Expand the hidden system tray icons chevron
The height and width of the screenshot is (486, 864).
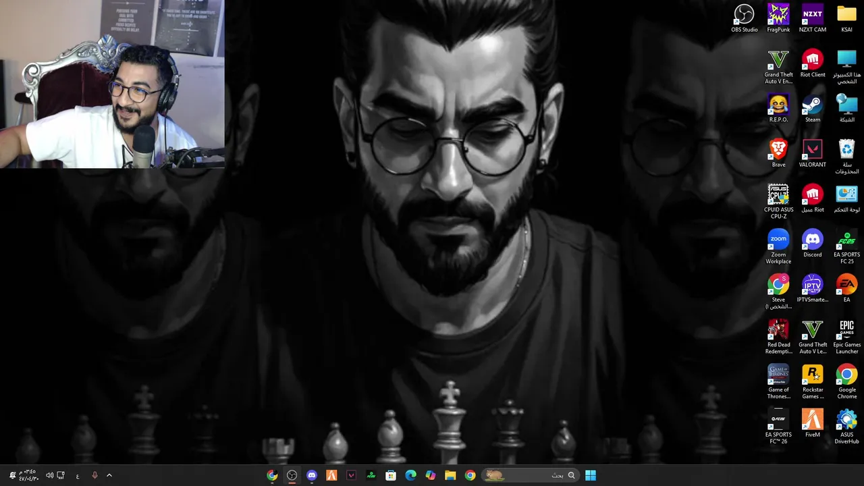point(109,475)
